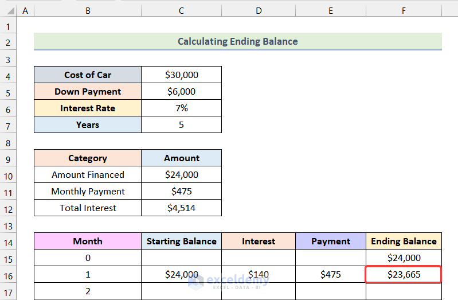Click the Select All corner of the sheet
Screen dimensions: 458x300
(x=9, y=10)
